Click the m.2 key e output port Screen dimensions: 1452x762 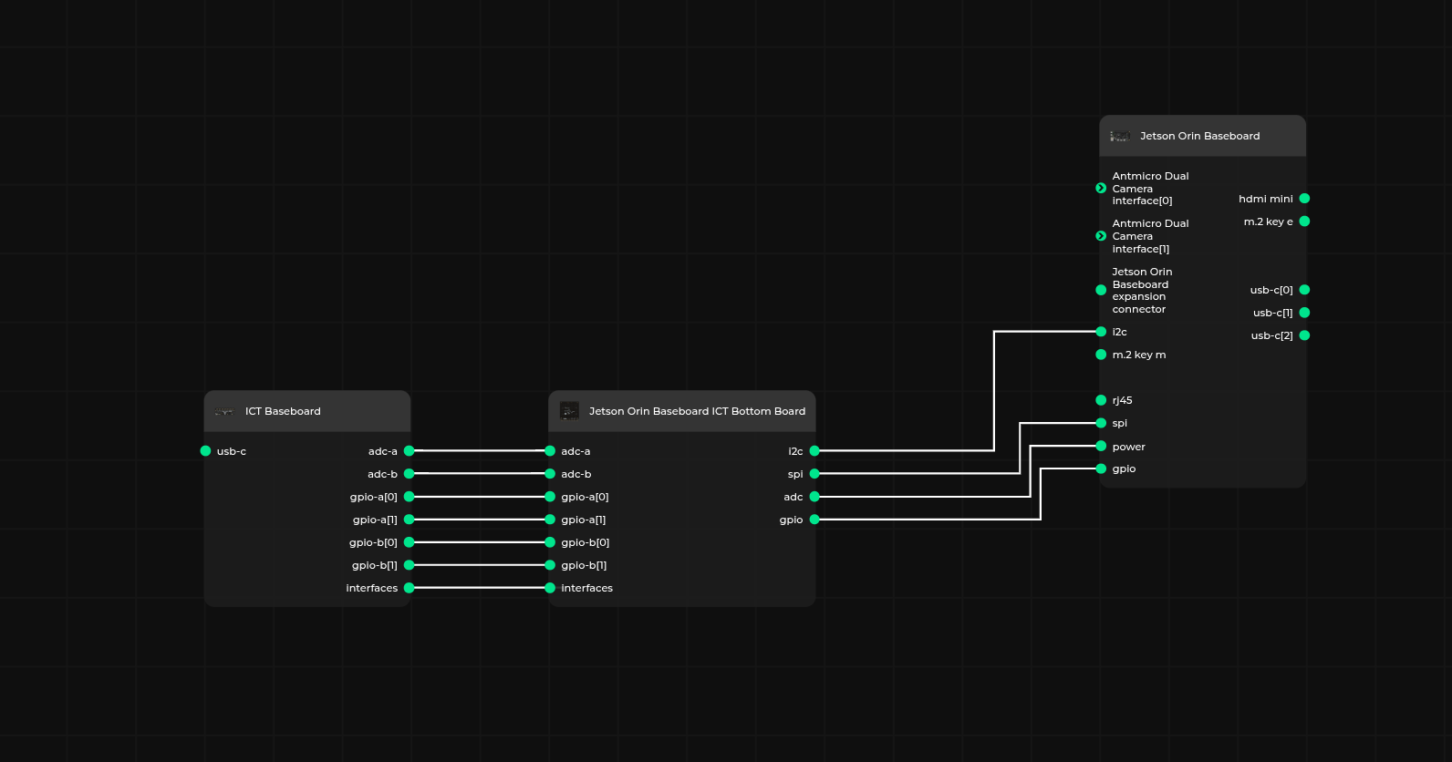pyautogui.click(x=1304, y=221)
